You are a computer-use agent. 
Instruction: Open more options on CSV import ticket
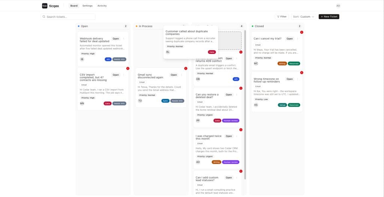[124, 75]
